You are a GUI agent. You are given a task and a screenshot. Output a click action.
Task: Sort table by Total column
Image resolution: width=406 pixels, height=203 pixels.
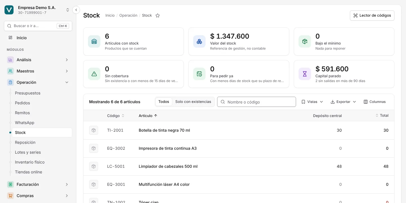coord(382,116)
